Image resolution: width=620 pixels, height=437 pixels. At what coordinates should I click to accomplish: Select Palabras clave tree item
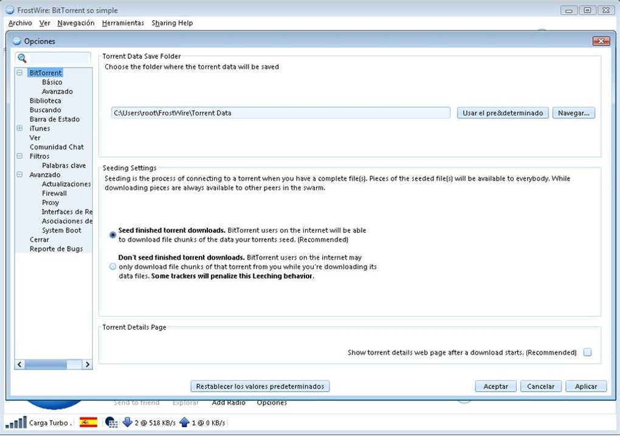pyautogui.click(x=64, y=166)
